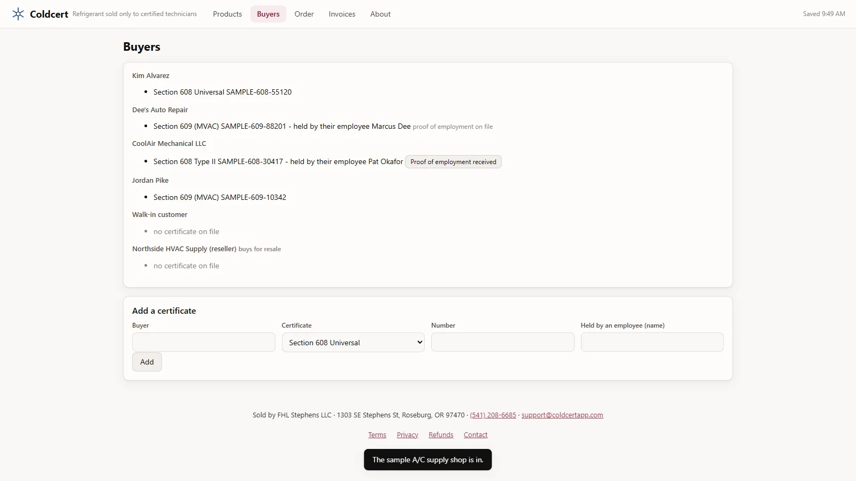Focus the Buyer name input field
The width and height of the screenshot is (856, 481).
coord(204,342)
